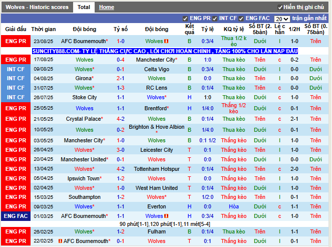
Task: Click the trận gần nhất label
Action: (x=309, y=19)
